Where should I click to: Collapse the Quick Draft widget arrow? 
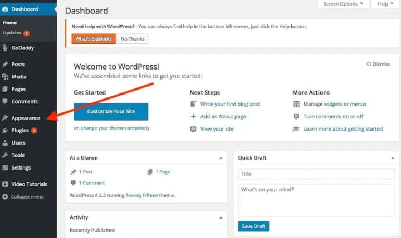[x=393, y=158]
